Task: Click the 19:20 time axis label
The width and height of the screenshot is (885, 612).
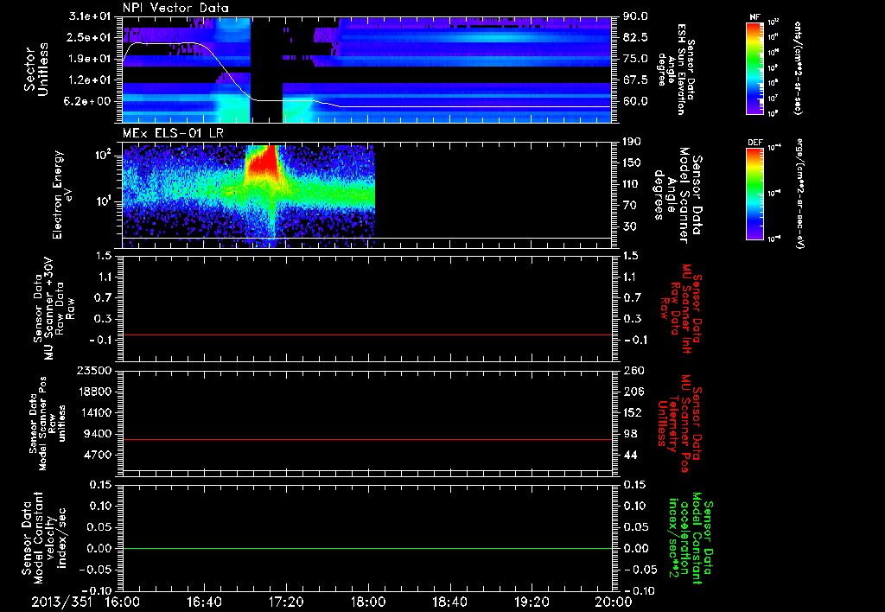Action: pos(532,602)
